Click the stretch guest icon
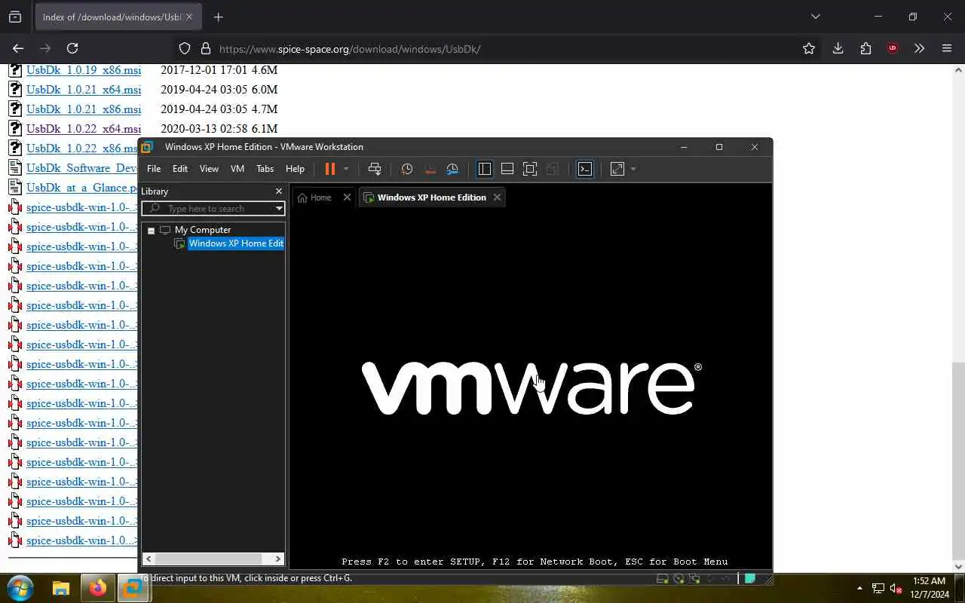This screenshot has width=965, height=603. [617, 169]
